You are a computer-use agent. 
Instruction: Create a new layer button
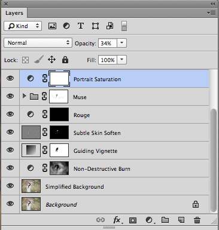181,220
